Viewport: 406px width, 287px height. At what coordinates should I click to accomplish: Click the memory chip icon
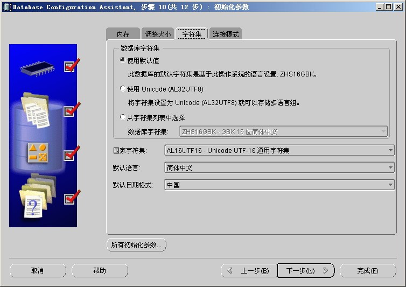[37, 68]
